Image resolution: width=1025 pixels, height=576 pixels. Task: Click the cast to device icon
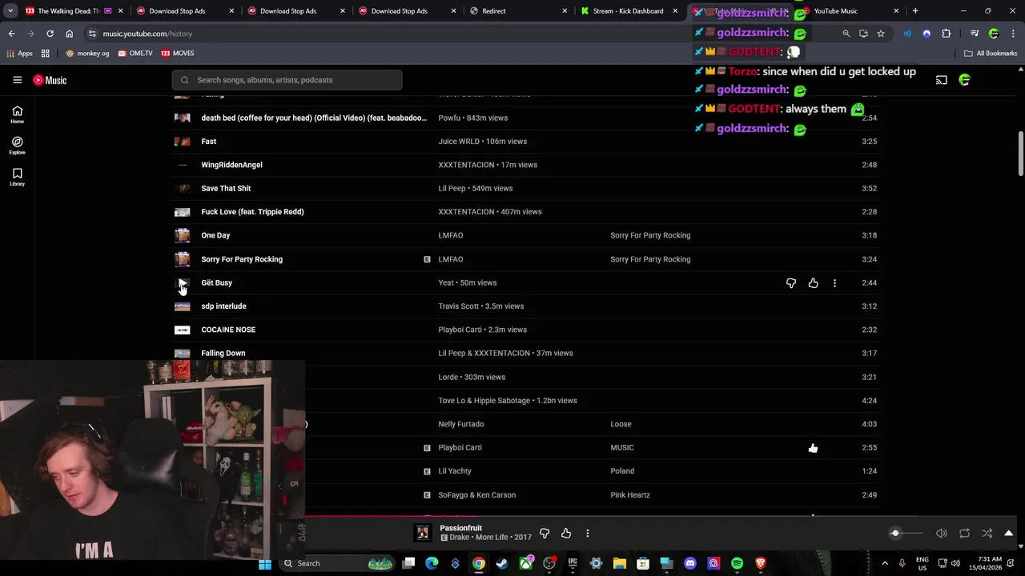tap(942, 80)
